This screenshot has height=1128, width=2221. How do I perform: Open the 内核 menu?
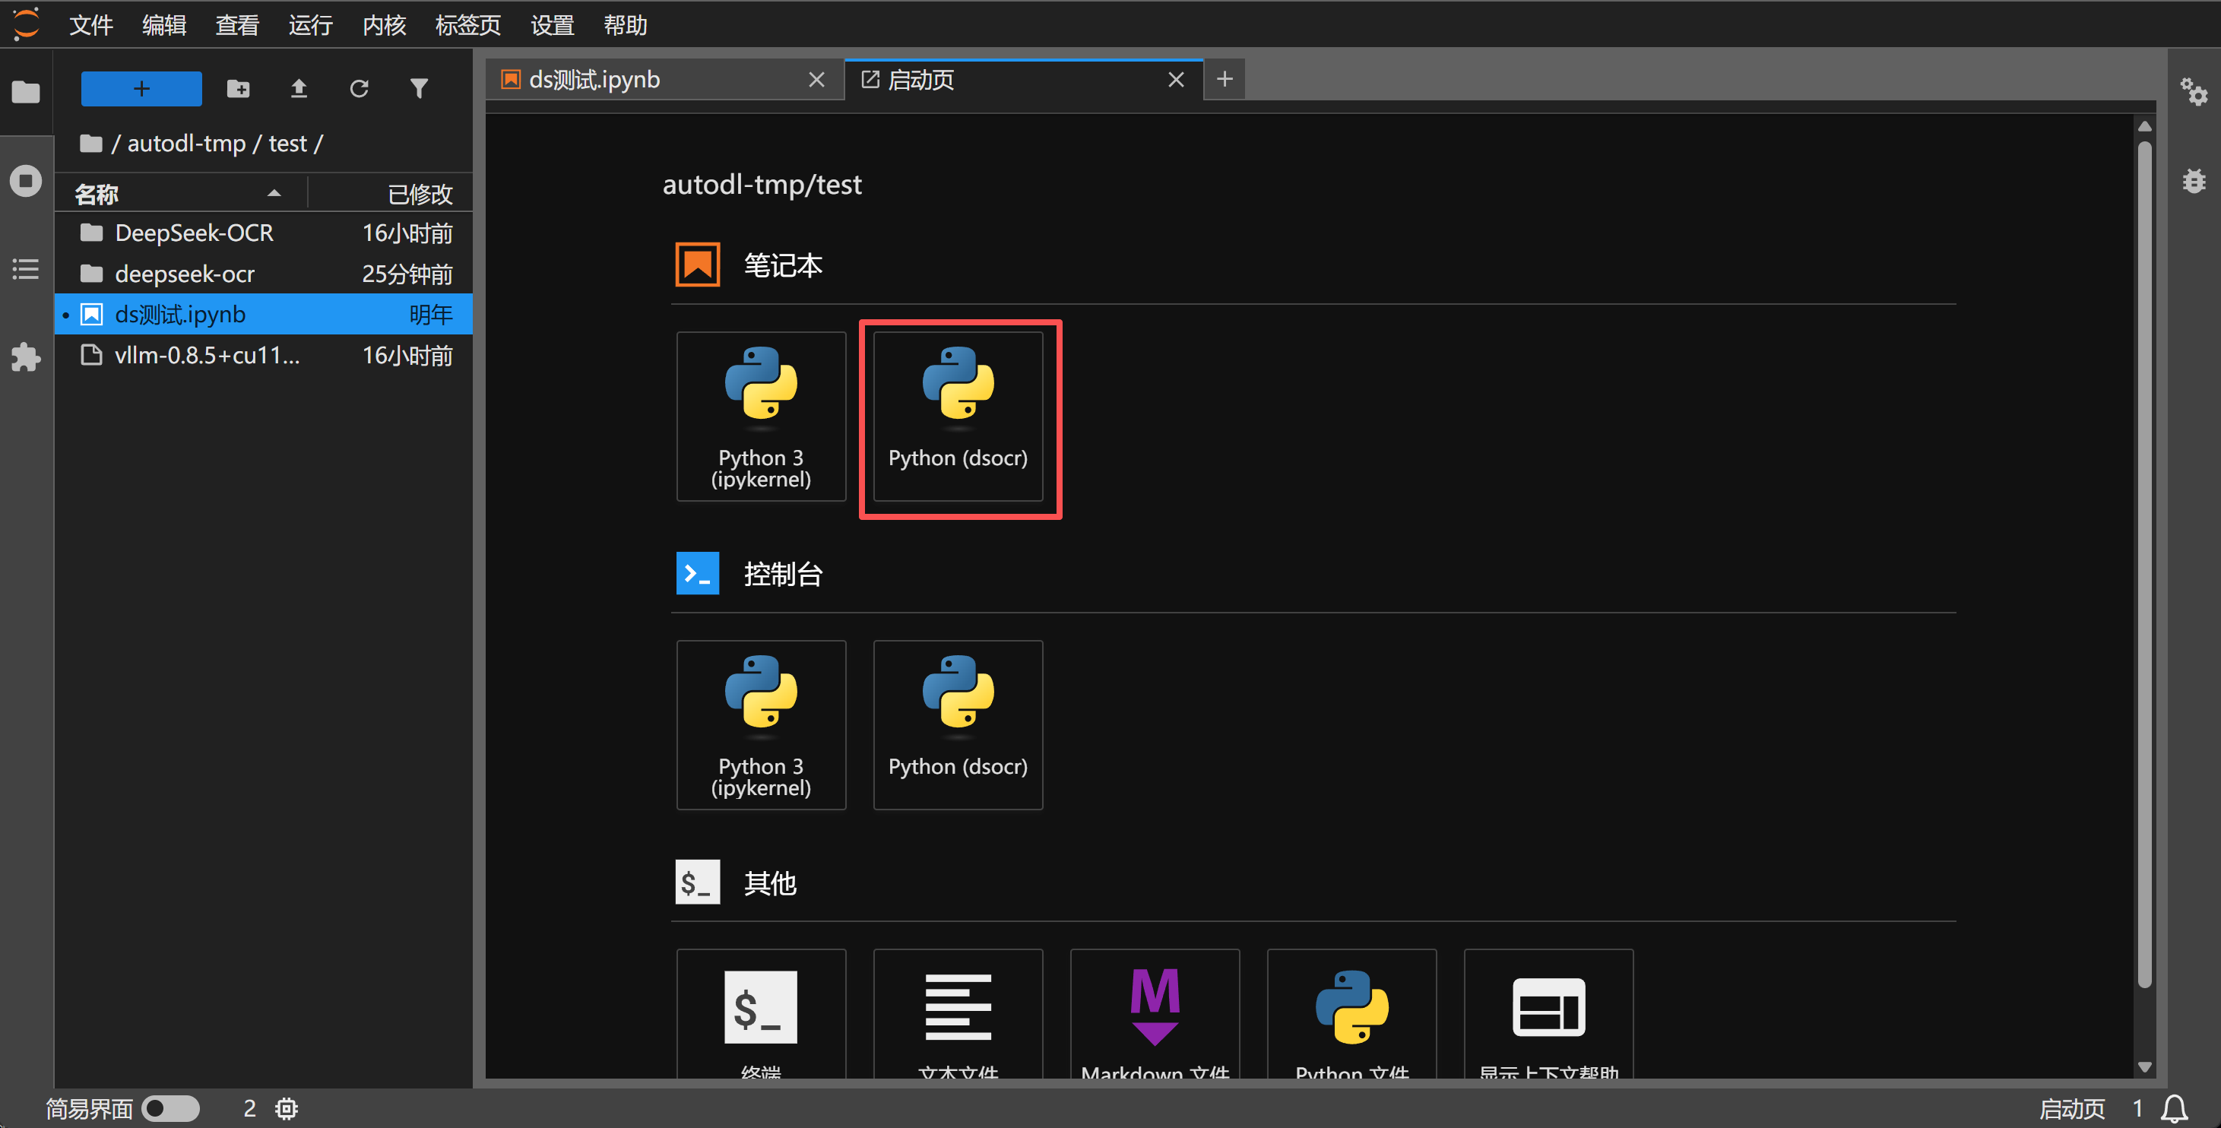click(384, 25)
